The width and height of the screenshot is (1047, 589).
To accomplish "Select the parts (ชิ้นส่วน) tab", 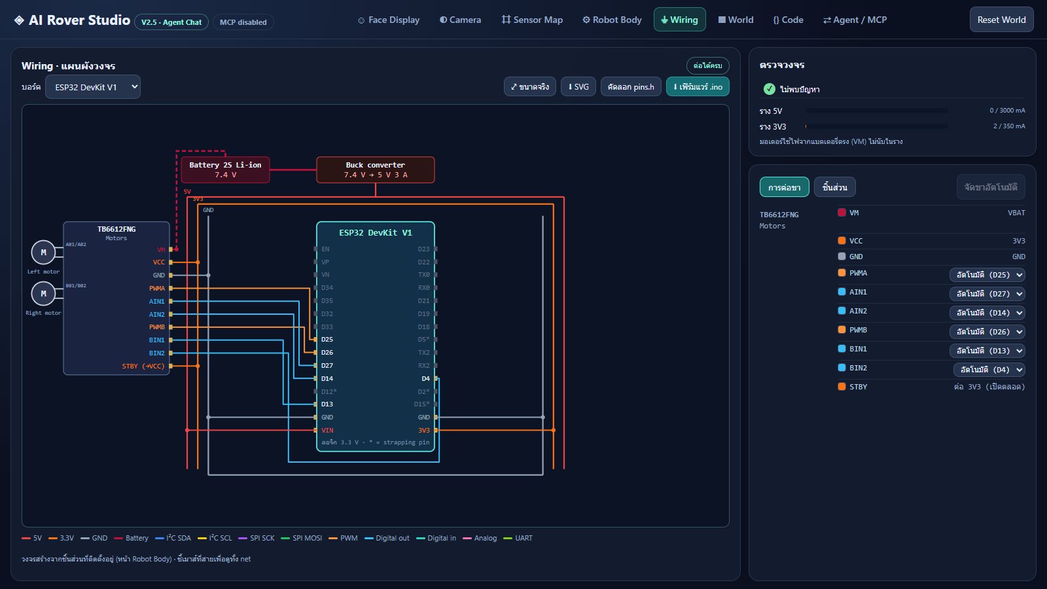I will [x=835, y=187].
